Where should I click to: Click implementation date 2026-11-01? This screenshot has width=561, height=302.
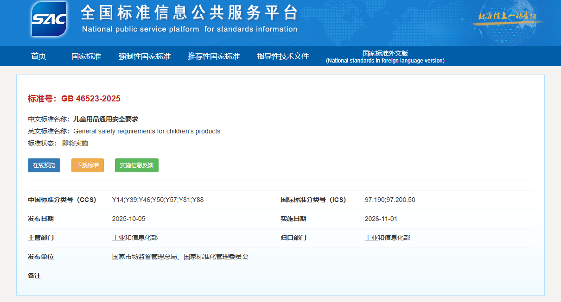381,219
